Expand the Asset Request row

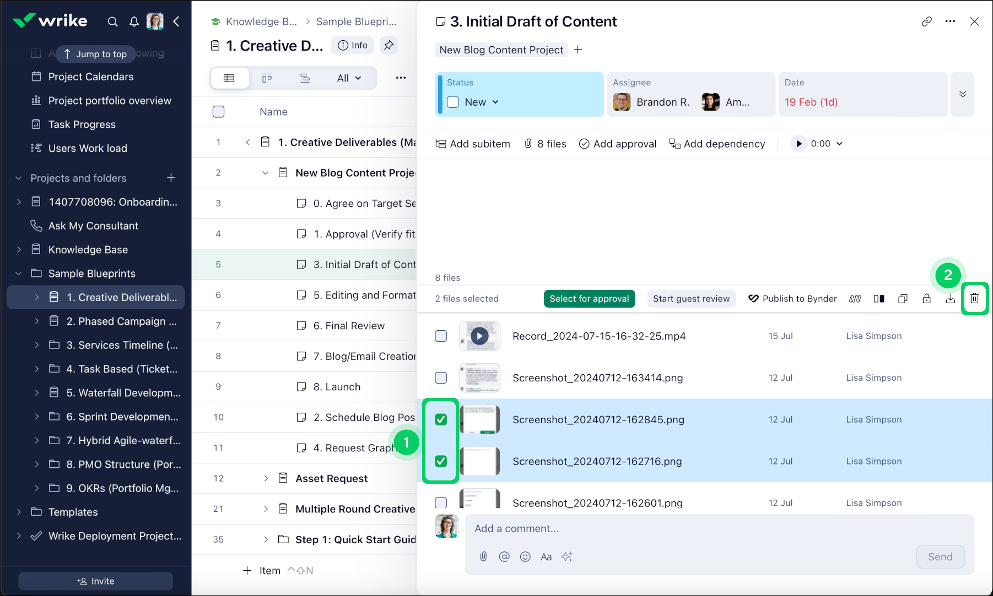266,478
